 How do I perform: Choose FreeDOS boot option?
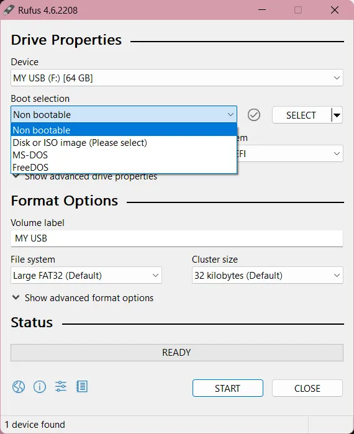click(124, 167)
